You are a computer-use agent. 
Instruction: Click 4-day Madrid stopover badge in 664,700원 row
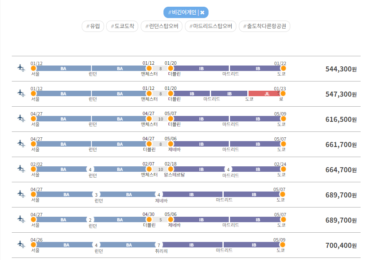[228, 170]
